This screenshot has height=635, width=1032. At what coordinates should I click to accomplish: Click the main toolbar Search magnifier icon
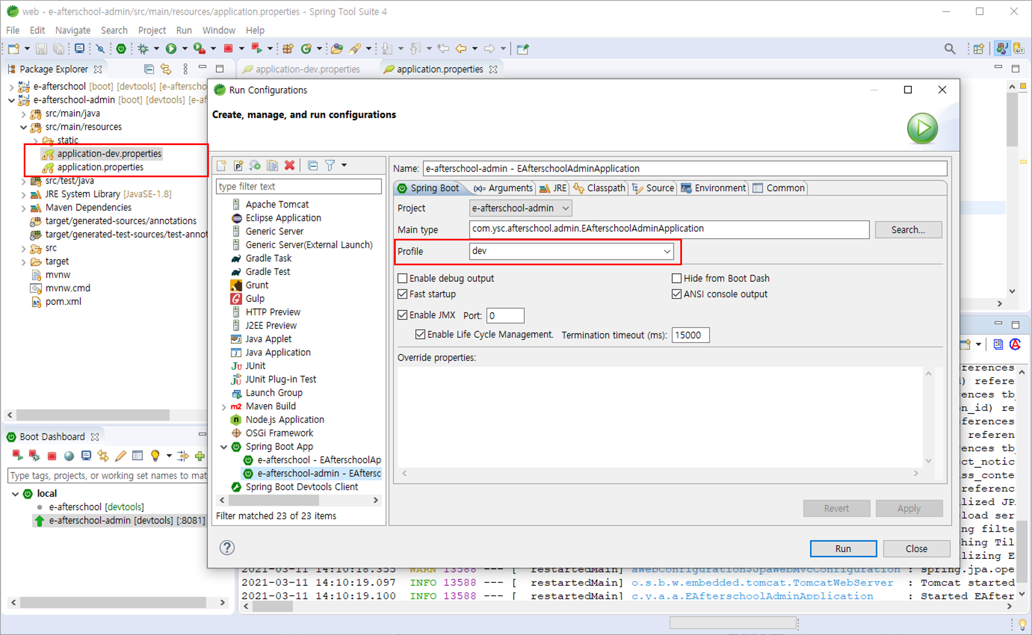point(950,49)
